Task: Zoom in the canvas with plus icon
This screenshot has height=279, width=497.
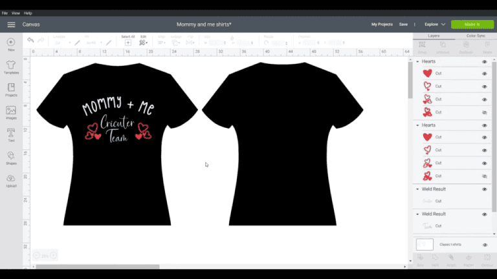Action: pyautogui.click(x=54, y=256)
